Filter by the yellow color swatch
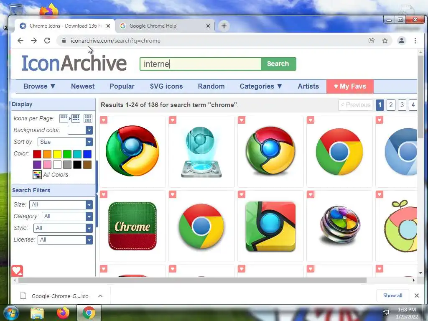428x321 pixels. tap(57, 154)
